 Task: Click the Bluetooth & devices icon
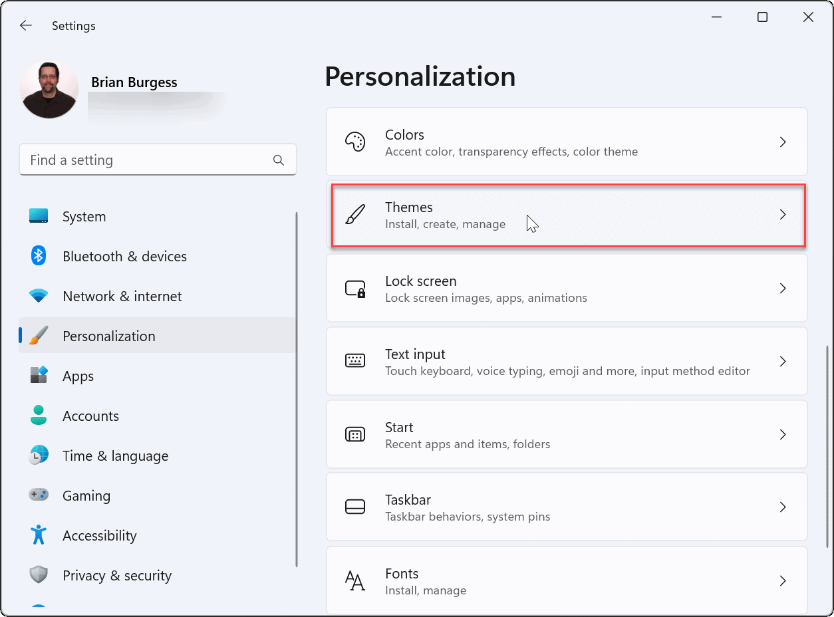pyautogui.click(x=38, y=256)
